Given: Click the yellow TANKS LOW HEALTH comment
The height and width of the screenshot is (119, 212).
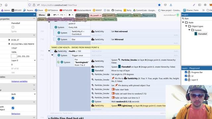Looking at the screenshot, I should pyautogui.click(x=115, y=47).
